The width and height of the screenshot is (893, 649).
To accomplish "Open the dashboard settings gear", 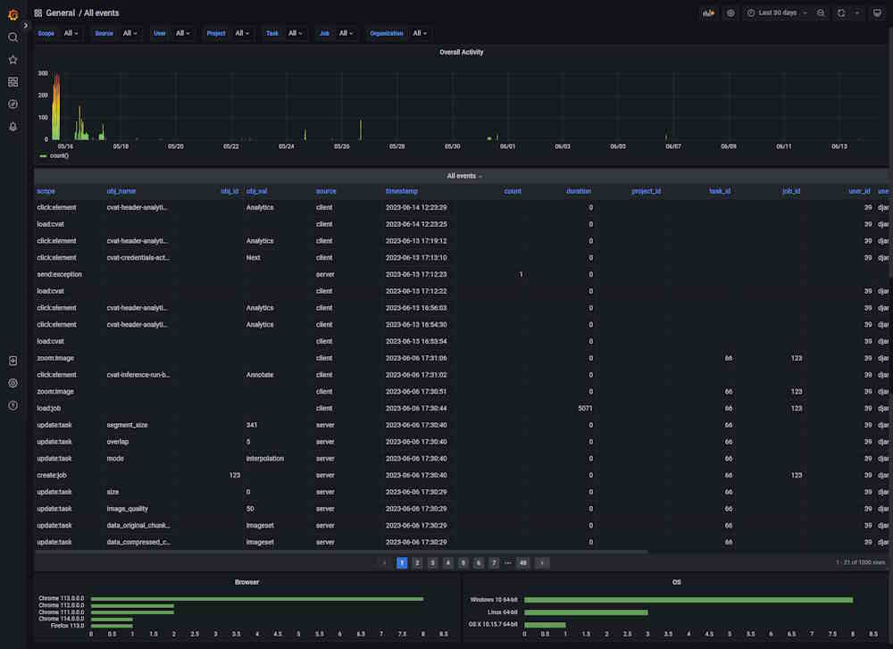I will pos(730,12).
